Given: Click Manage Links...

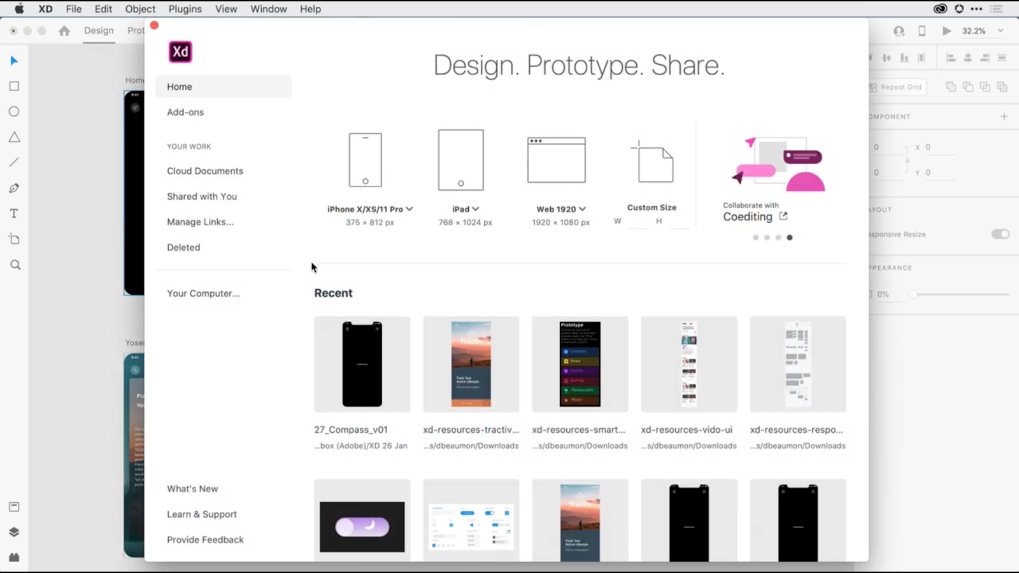Looking at the screenshot, I should pos(200,222).
